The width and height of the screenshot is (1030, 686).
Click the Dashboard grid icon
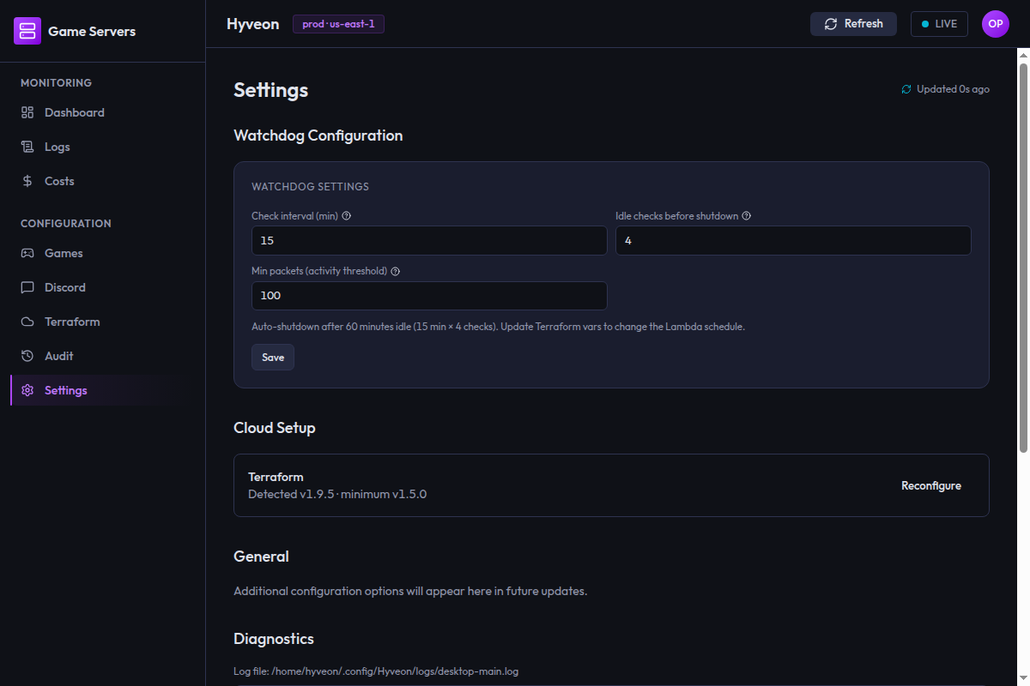point(27,112)
